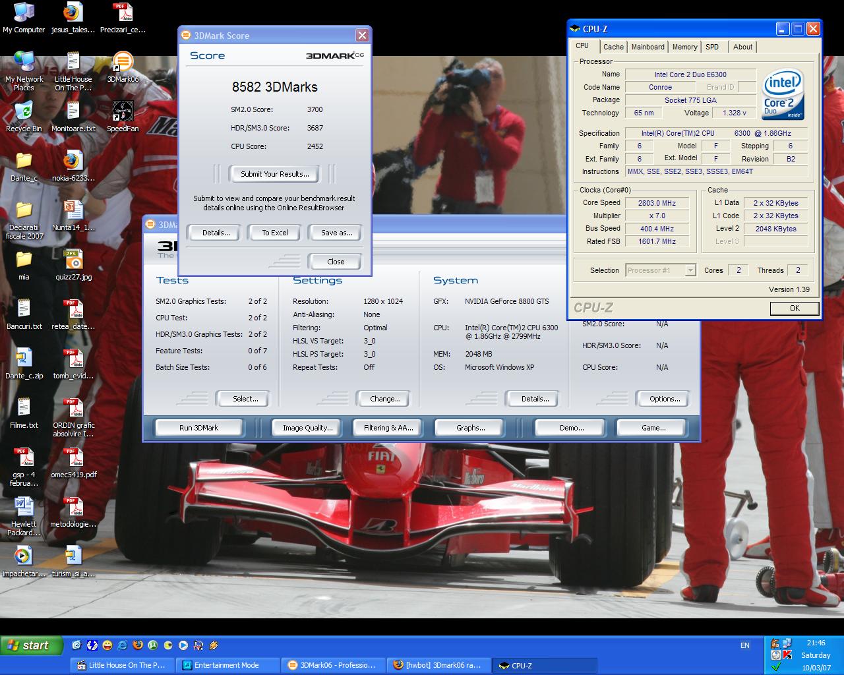Switch to hwbot Firefox taskbar window

[x=439, y=665]
